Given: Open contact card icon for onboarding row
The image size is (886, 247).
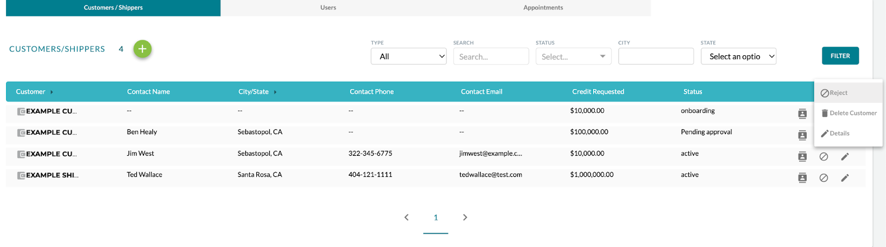Looking at the screenshot, I should point(802,114).
